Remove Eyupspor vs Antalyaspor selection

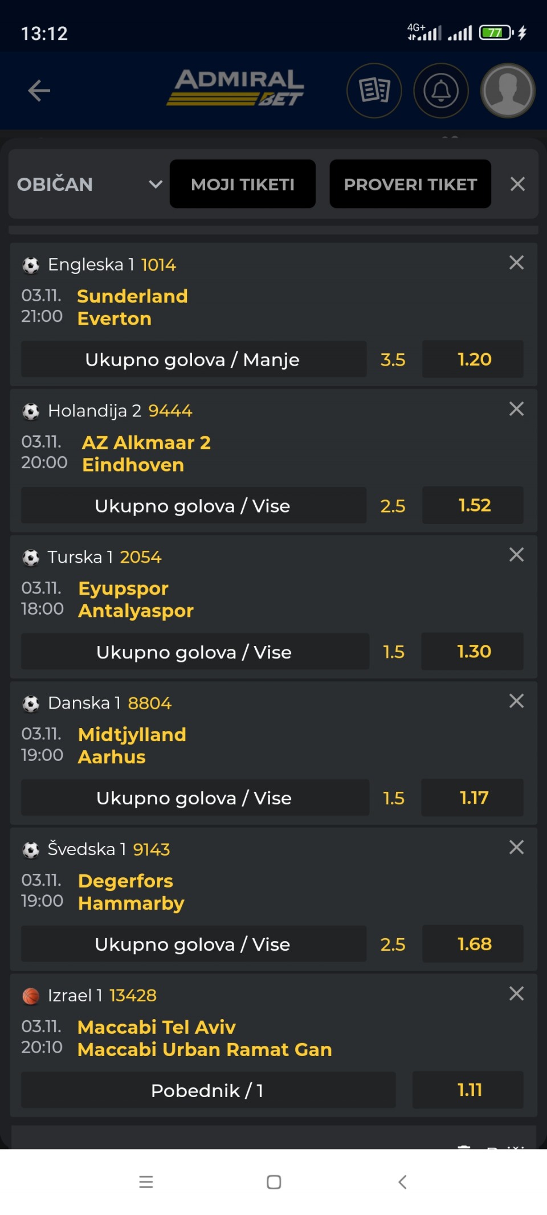[x=516, y=555]
